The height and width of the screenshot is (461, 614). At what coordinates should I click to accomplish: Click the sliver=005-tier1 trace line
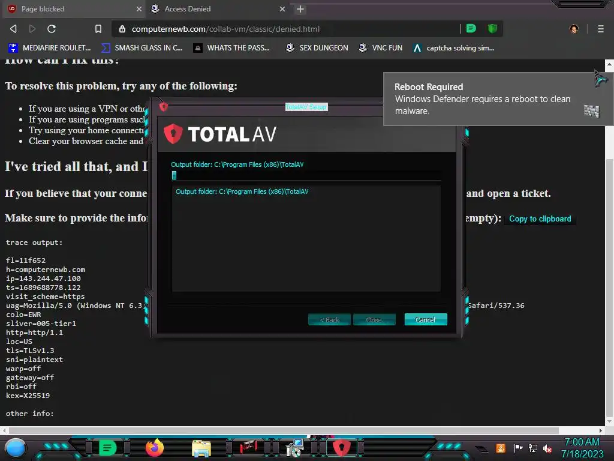tap(41, 324)
